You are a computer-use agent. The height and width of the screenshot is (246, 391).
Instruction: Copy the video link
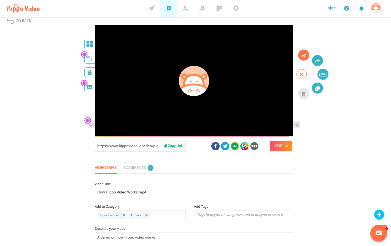[x=173, y=146]
